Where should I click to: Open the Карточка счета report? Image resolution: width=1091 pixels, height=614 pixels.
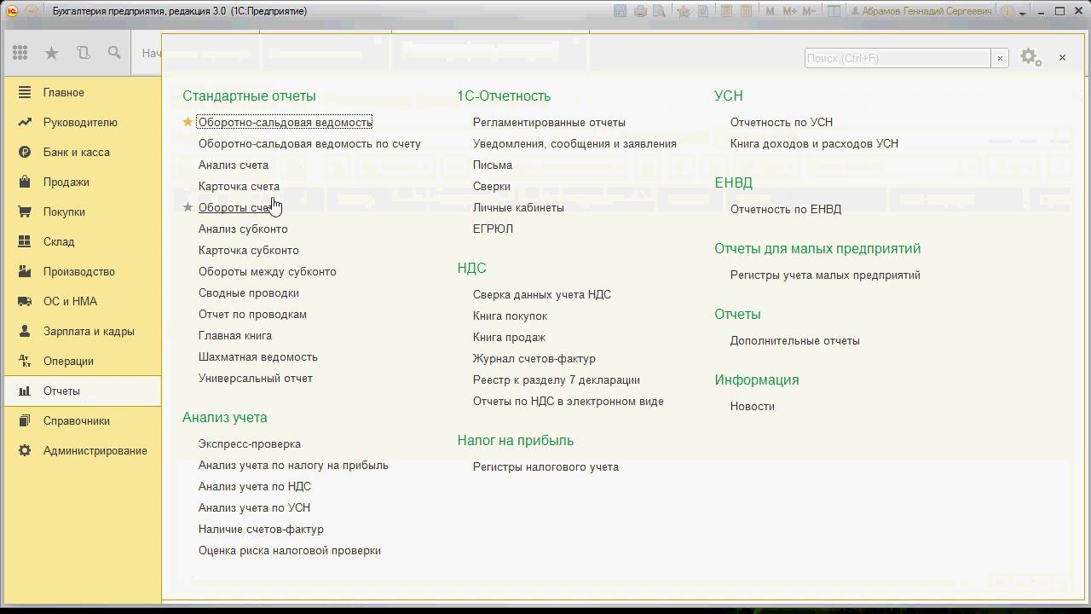point(239,186)
